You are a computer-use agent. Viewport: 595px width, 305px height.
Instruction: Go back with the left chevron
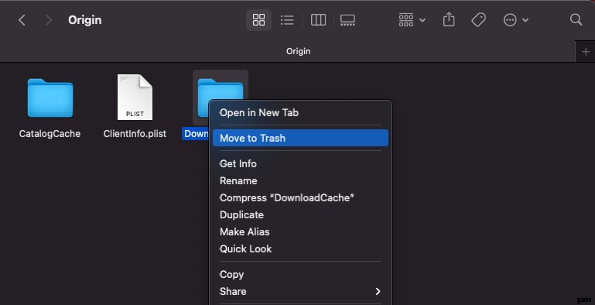point(22,20)
